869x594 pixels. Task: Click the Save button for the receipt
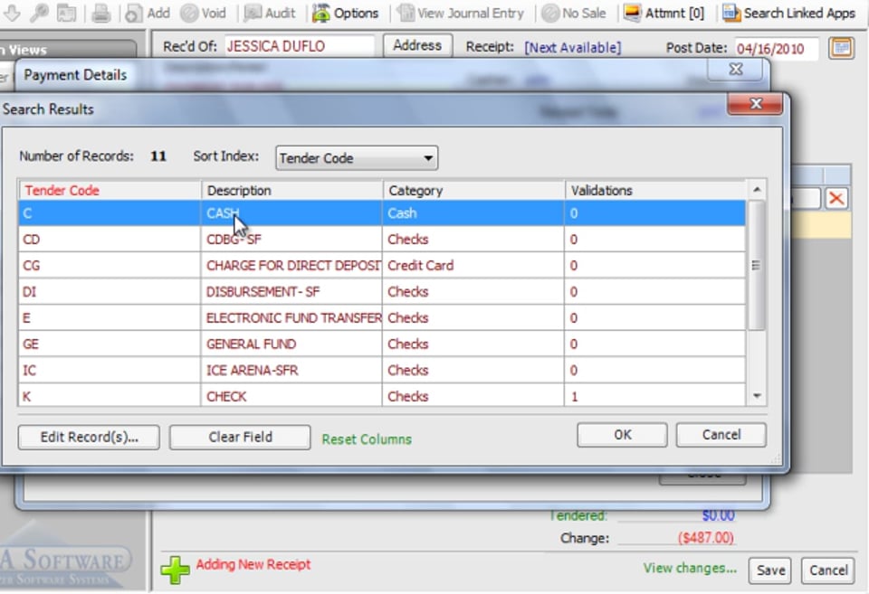pyautogui.click(x=770, y=570)
